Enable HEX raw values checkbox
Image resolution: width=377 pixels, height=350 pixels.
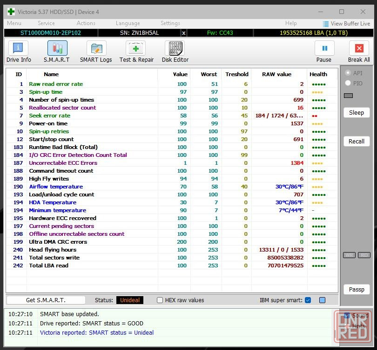coord(160,300)
